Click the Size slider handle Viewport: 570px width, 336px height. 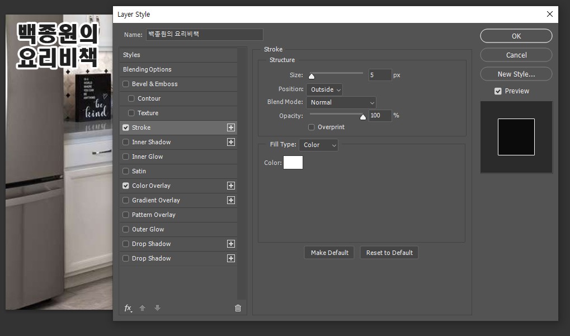pyautogui.click(x=312, y=76)
